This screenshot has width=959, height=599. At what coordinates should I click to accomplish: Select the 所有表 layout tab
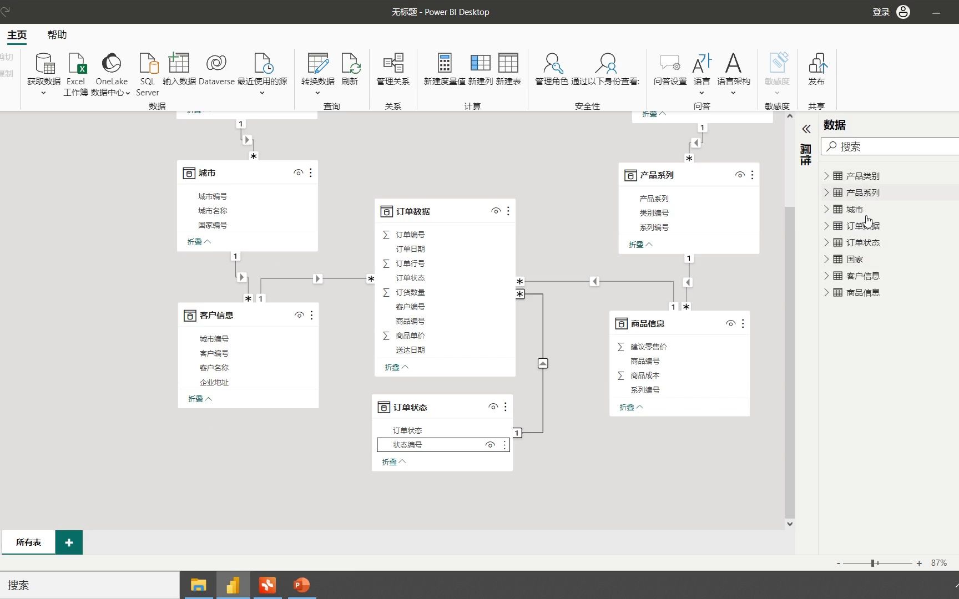tap(28, 542)
